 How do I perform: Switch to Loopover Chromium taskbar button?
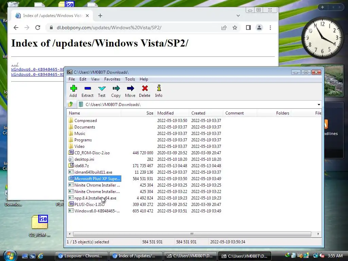81,256
